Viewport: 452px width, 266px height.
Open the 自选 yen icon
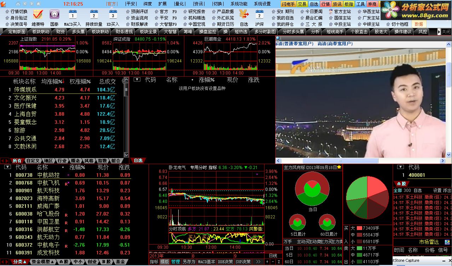point(244,14)
